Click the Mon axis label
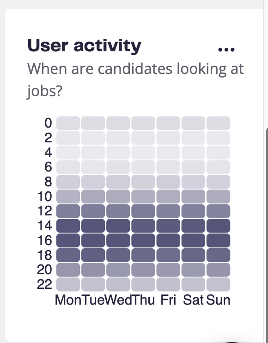This screenshot has width=268, height=343. pyautogui.click(x=68, y=300)
